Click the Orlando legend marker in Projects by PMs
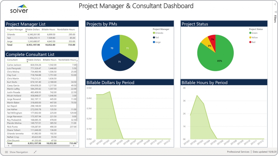The width and height of the screenshot is (278, 156). (154, 33)
